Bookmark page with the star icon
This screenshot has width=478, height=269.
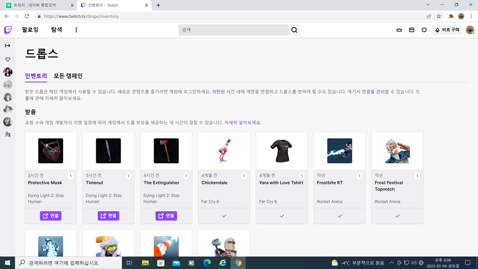point(439,16)
